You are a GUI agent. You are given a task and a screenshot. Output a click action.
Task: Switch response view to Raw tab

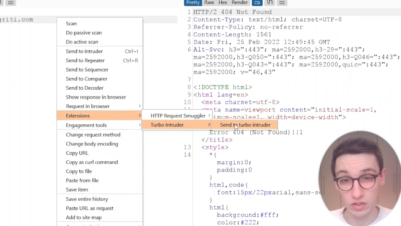pos(209,3)
